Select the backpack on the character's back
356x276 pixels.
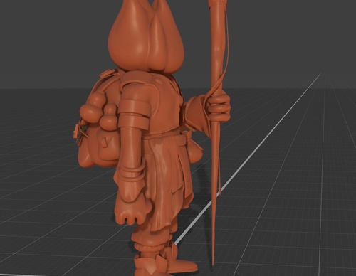tap(98, 123)
